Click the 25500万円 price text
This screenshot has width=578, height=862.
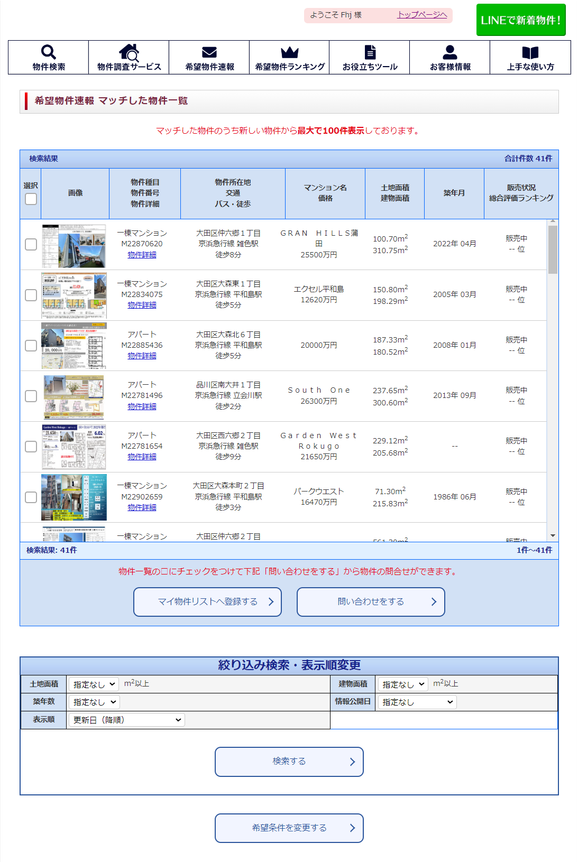tap(319, 255)
